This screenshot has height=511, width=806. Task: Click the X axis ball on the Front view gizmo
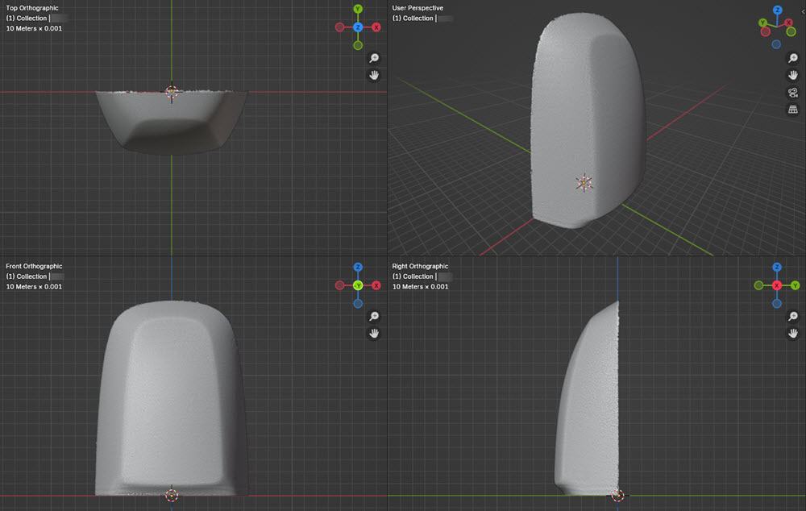[x=376, y=285]
